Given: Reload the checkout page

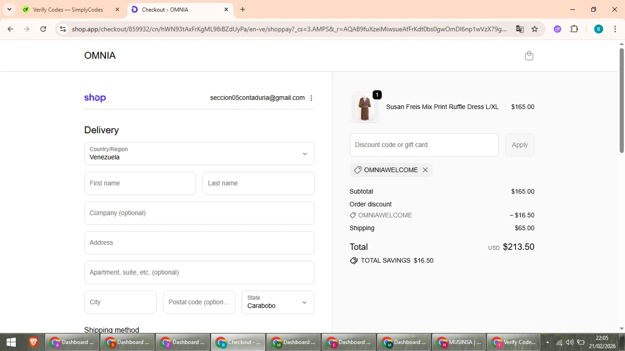Looking at the screenshot, I should coord(43,29).
